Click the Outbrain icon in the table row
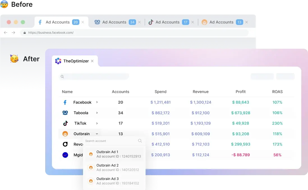 coord(65,134)
